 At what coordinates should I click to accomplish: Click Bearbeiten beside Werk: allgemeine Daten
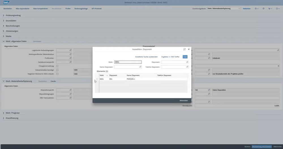tap(37, 41)
